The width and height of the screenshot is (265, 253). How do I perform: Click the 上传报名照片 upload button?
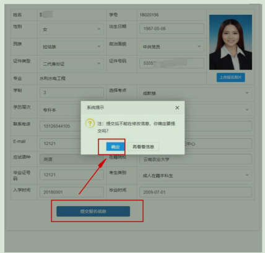(231, 77)
